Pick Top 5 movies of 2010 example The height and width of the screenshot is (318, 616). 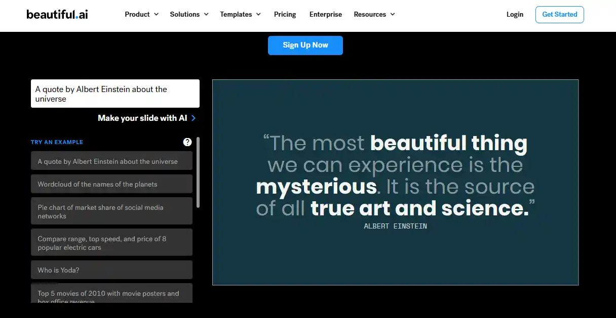(111, 293)
